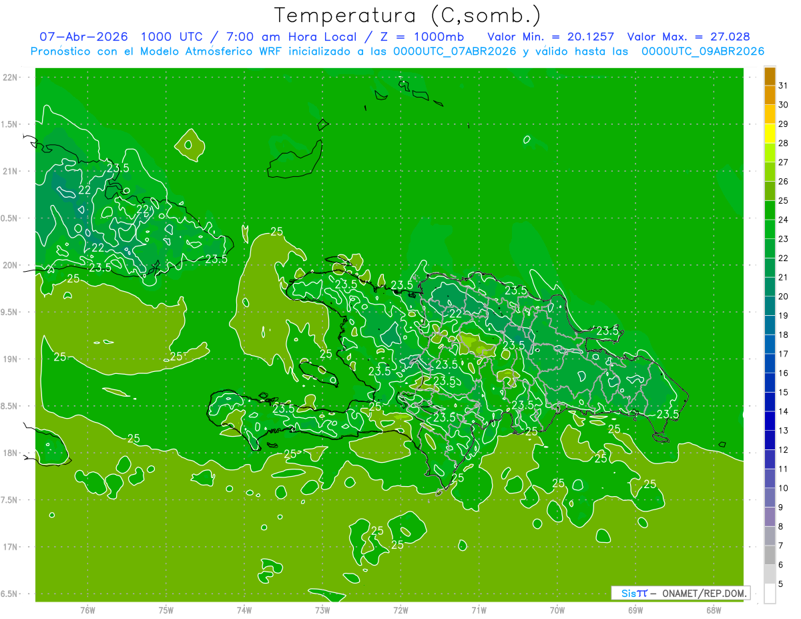Click the "Temperatura (C,somb.)" map title

pos(408,15)
